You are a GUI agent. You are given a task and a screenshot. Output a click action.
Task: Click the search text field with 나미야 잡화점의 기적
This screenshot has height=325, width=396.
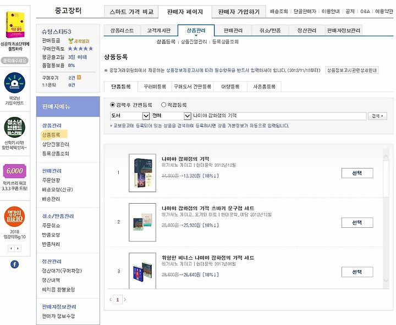(x=279, y=116)
